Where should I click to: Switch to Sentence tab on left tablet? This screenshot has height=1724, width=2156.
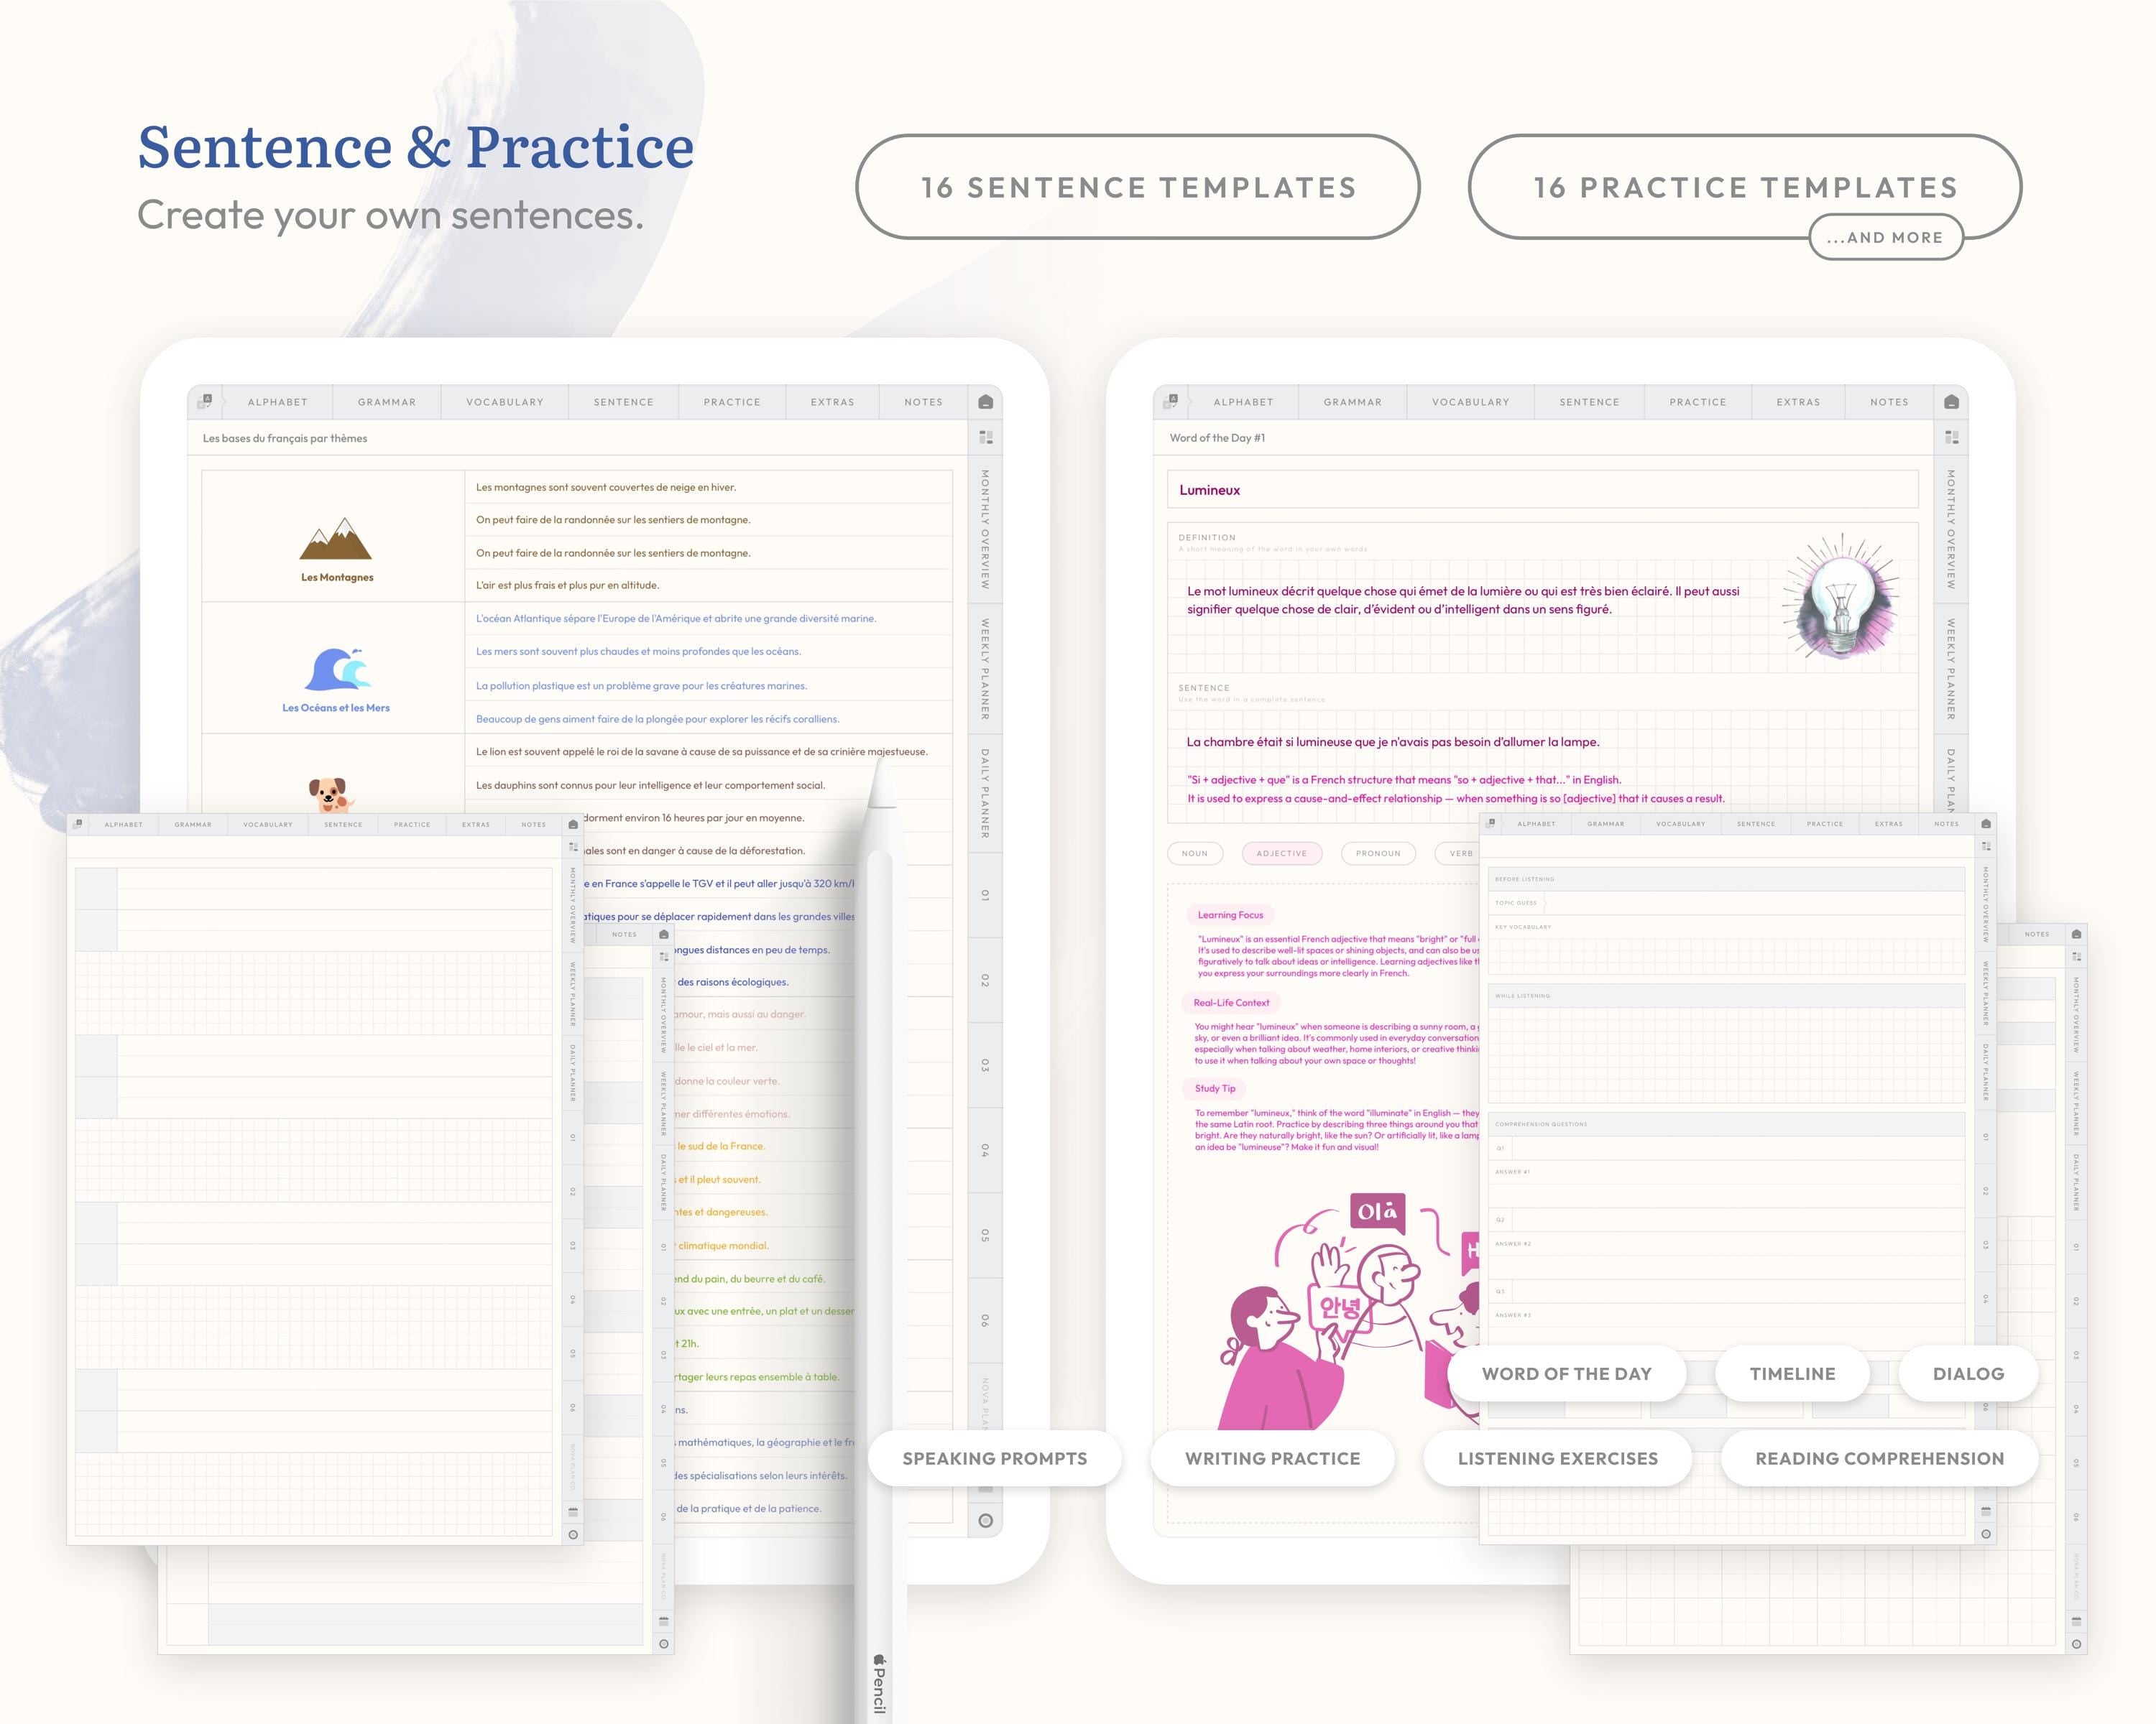(x=623, y=402)
